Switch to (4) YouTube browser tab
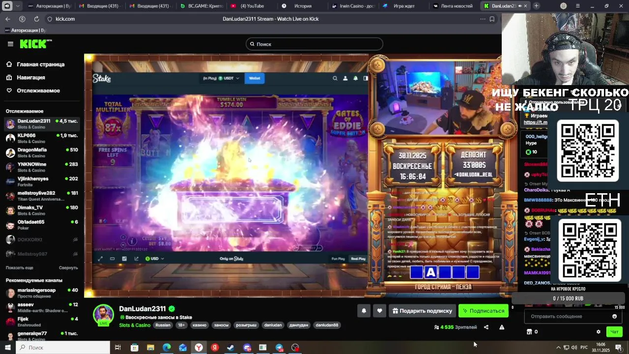The width and height of the screenshot is (629, 354). [252, 6]
